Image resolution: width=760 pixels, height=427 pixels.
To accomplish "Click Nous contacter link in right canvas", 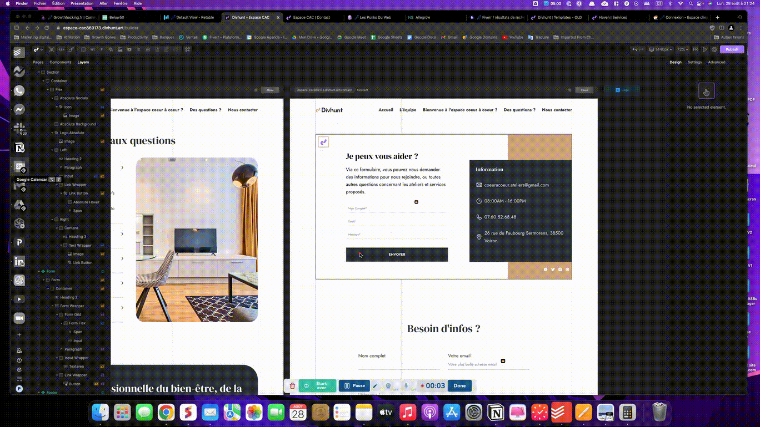I will (557, 110).
